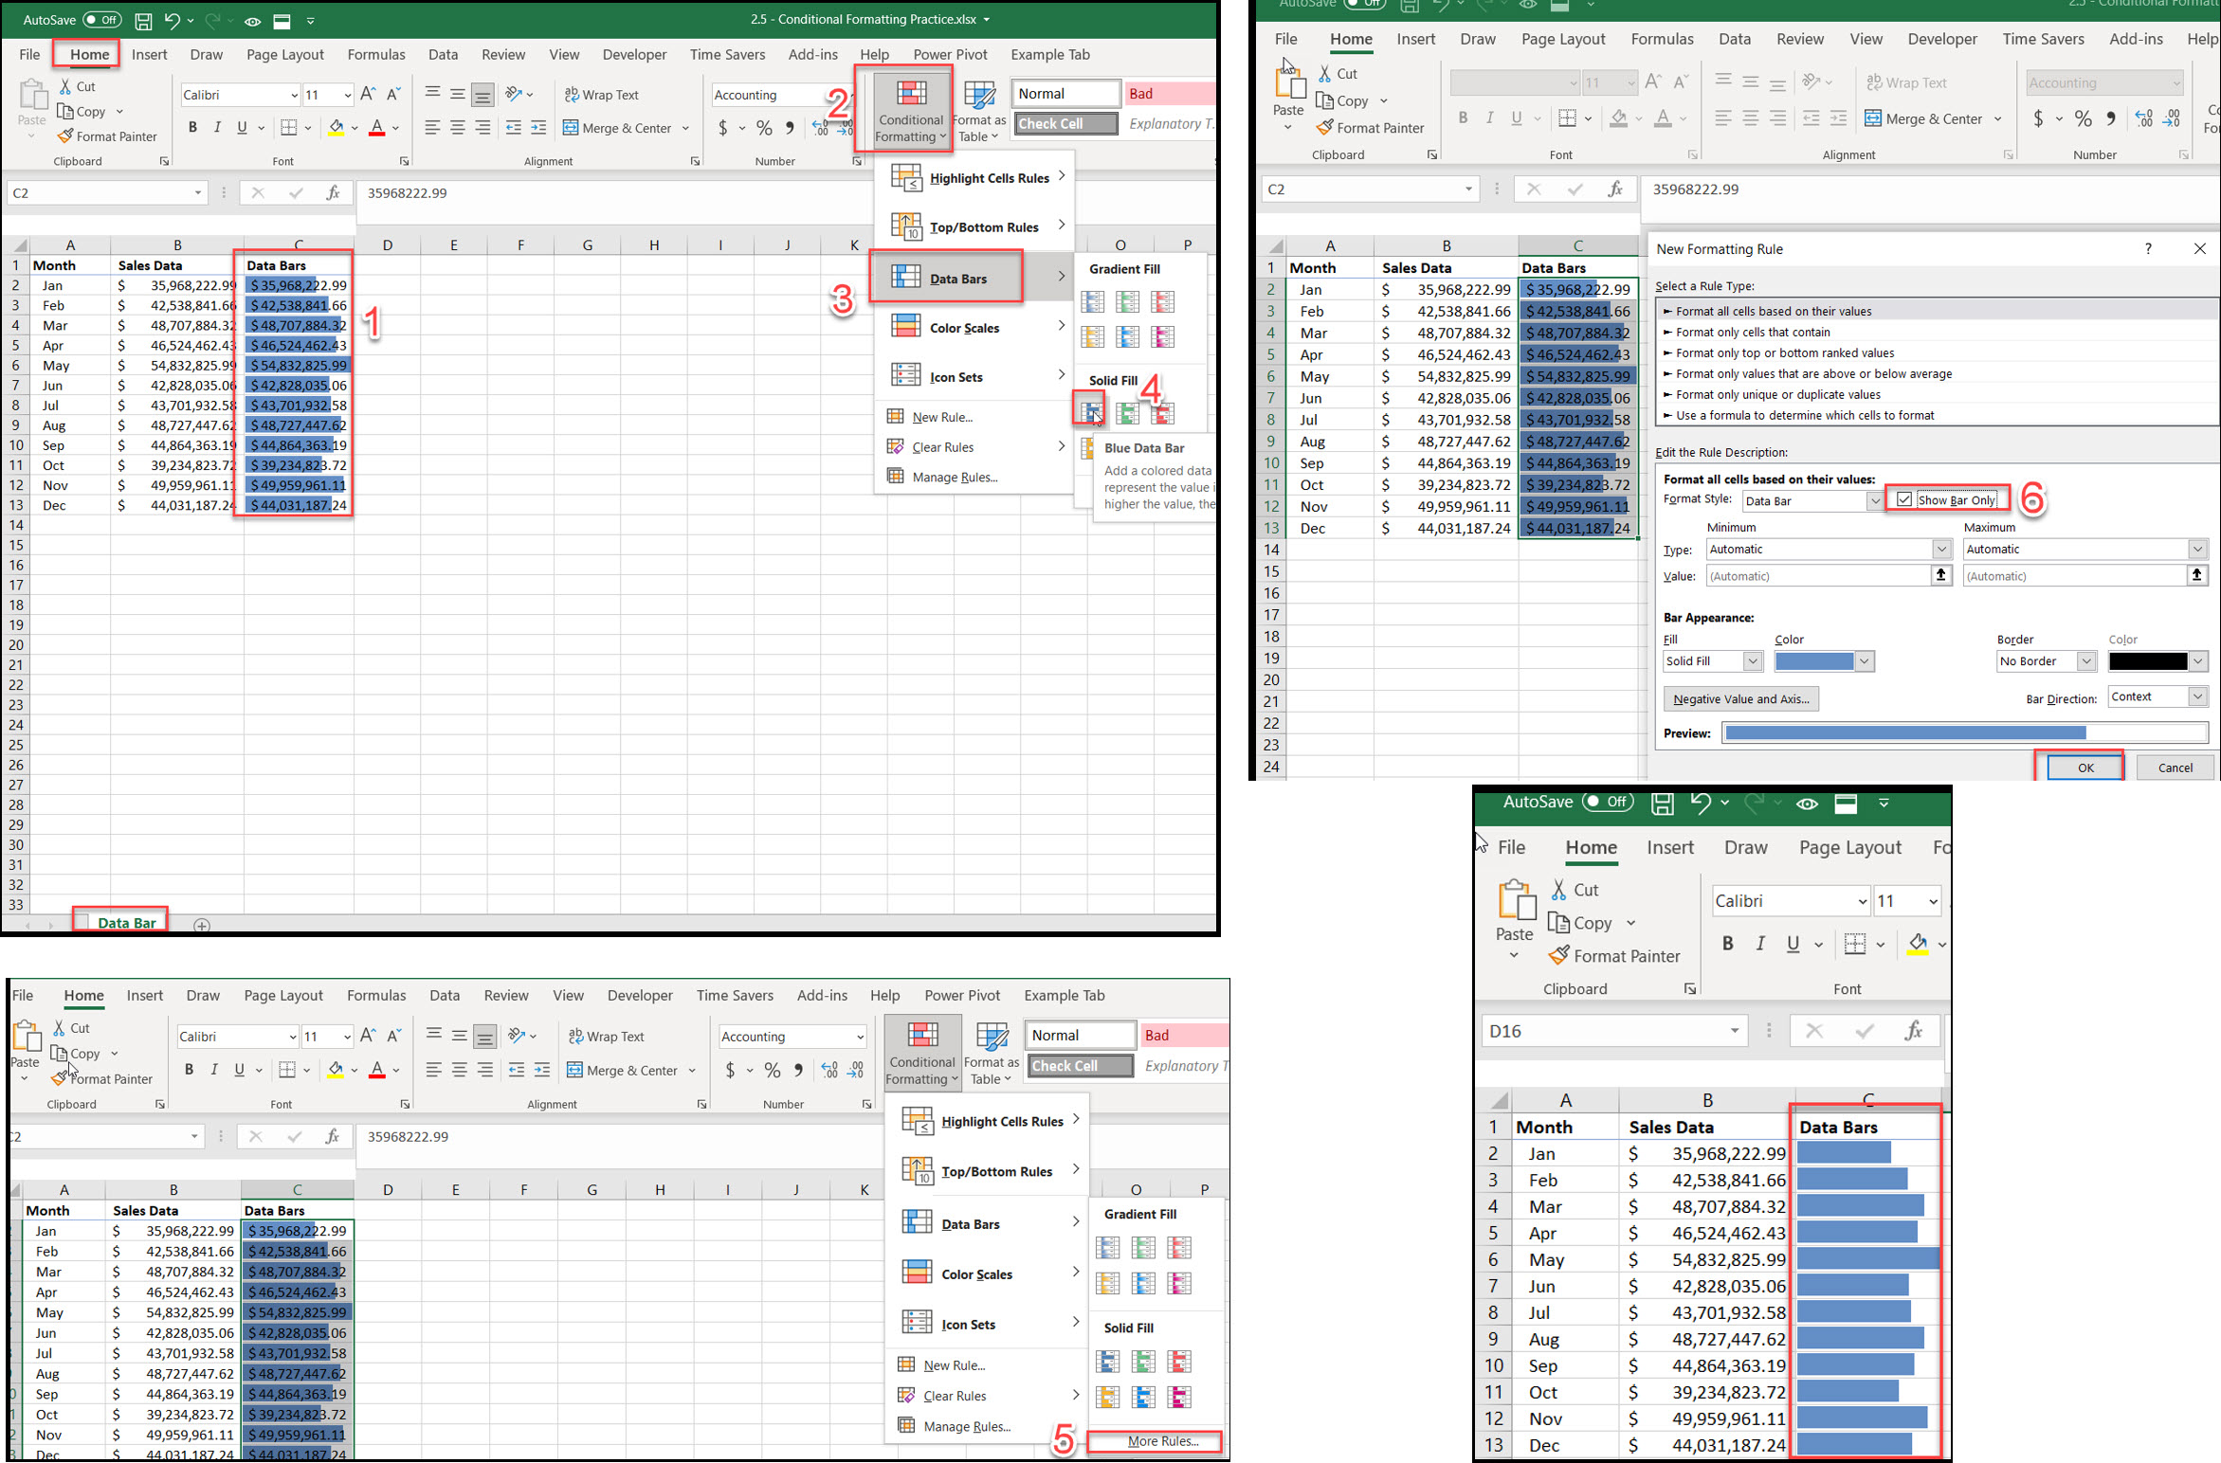Click the Home tab in ribbon
Image resolution: width=2221 pixels, height=1463 pixels.
point(88,54)
